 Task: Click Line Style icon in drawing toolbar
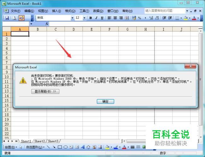pos(132,147)
